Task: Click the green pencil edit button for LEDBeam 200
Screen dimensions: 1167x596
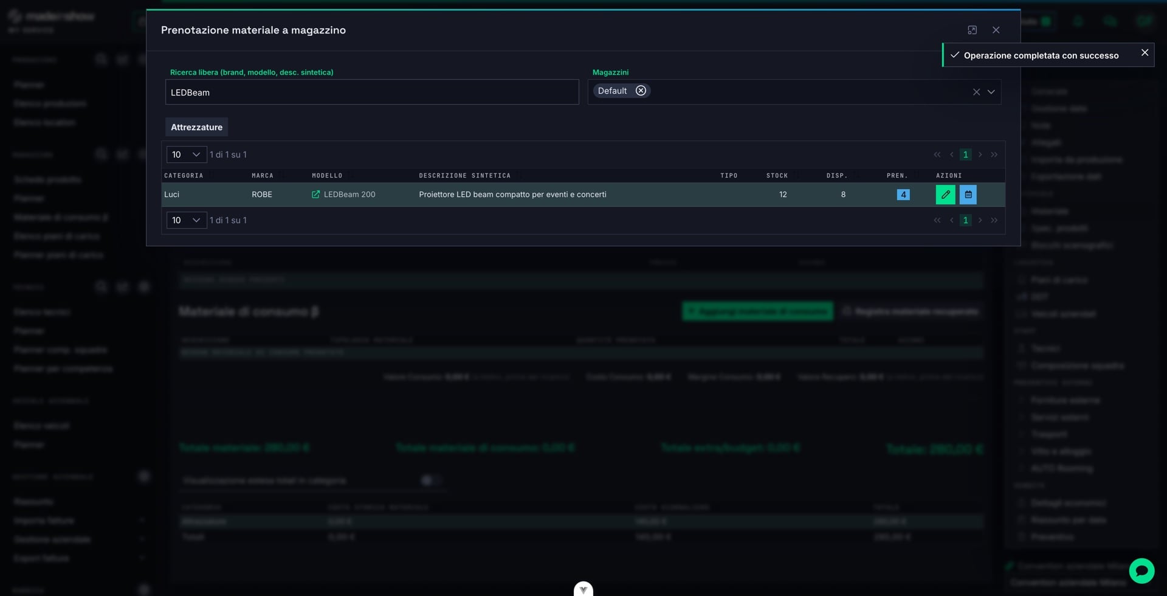Action: point(945,195)
